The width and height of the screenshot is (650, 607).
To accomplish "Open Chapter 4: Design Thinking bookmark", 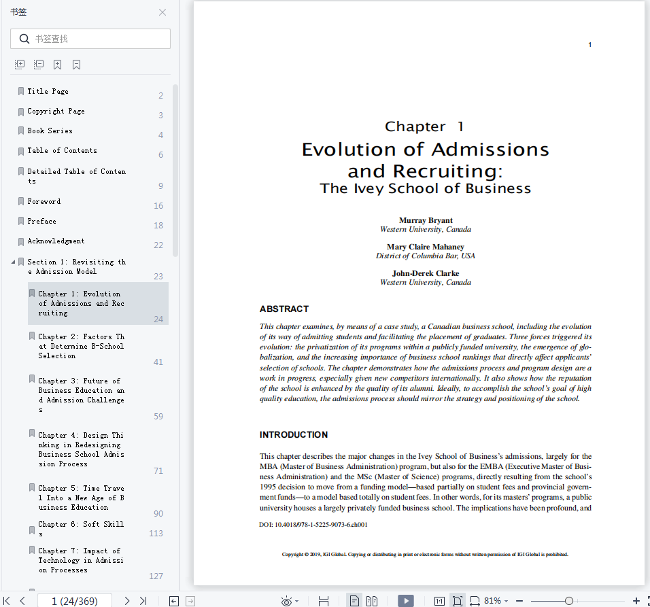I will (x=82, y=449).
